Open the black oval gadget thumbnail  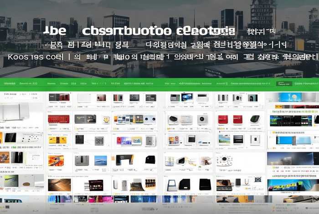[x=173, y=119]
